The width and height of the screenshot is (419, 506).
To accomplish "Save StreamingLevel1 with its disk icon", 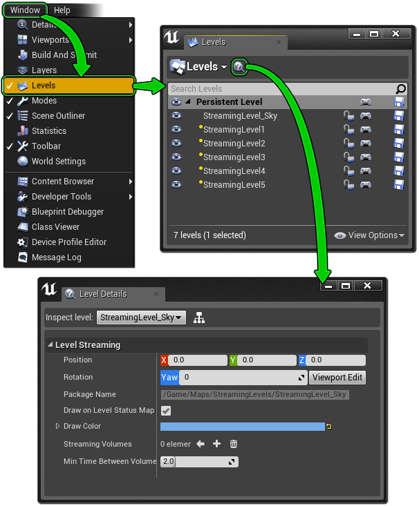I will point(399,129).
